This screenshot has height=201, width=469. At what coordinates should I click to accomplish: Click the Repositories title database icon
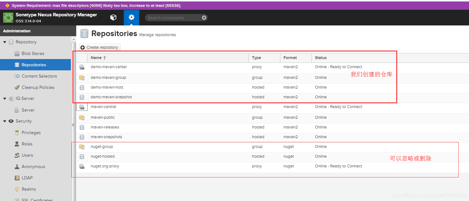[84, 33]
